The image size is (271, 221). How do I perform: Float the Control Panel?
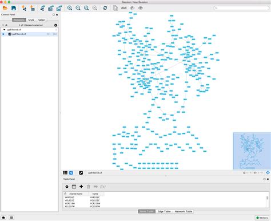[x=54, y=14]
